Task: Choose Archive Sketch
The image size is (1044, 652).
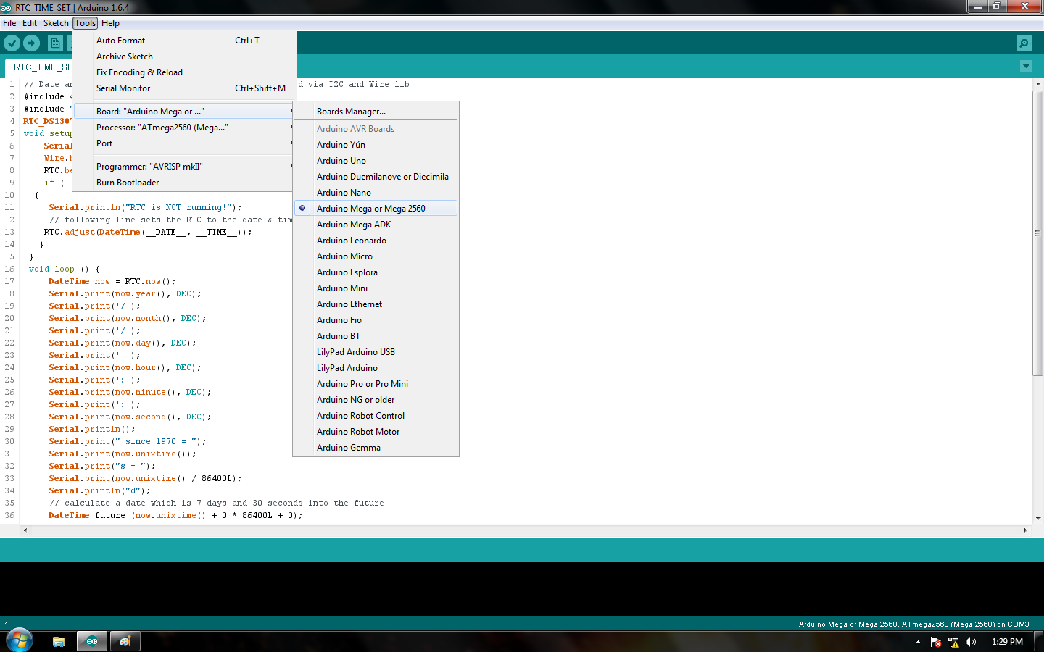Action: pyautogui.click(x=185, y=57)
